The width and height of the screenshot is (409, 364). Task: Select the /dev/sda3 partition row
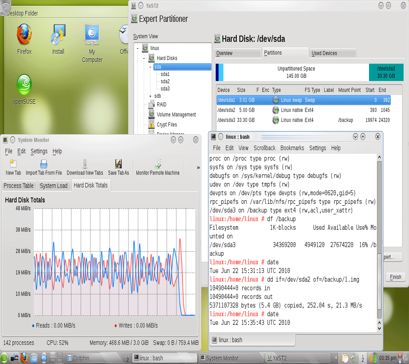(304, 120)
